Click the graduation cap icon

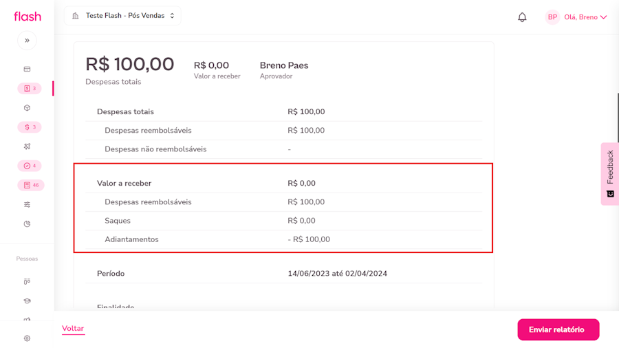(27, 301)
